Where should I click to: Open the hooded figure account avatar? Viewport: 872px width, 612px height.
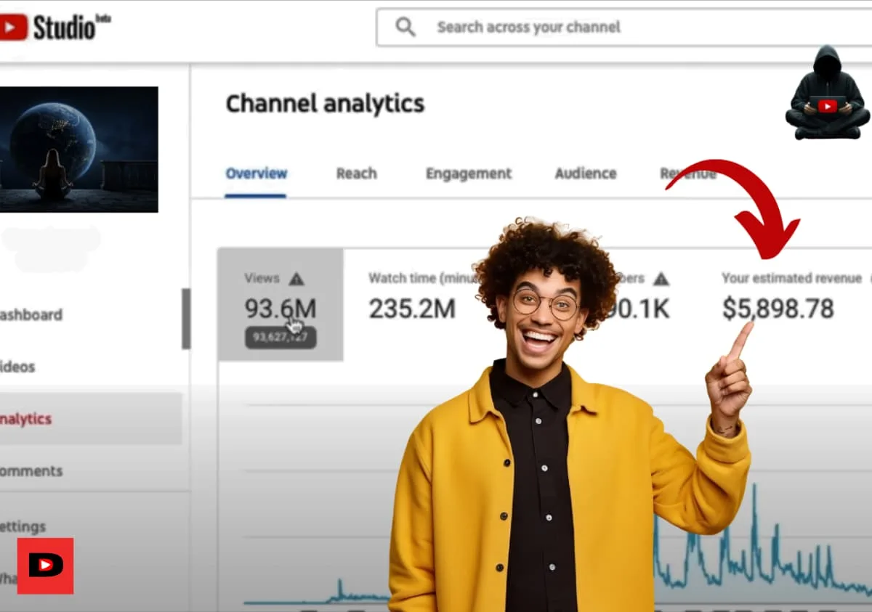[x=827, y=93]
